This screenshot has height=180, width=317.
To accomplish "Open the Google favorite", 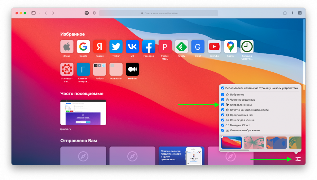I will [x=83, y=47].
